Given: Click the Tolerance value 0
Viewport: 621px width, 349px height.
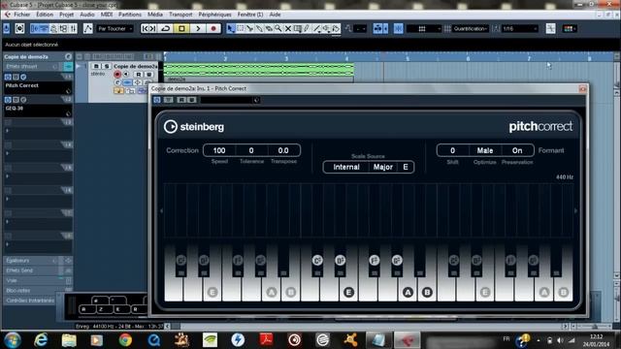Looking at the screenshot, I should [251, 150].
